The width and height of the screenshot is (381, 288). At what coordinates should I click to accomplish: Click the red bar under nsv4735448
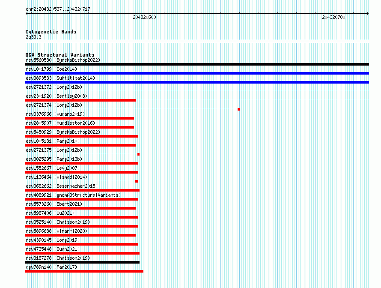point(82,253)
